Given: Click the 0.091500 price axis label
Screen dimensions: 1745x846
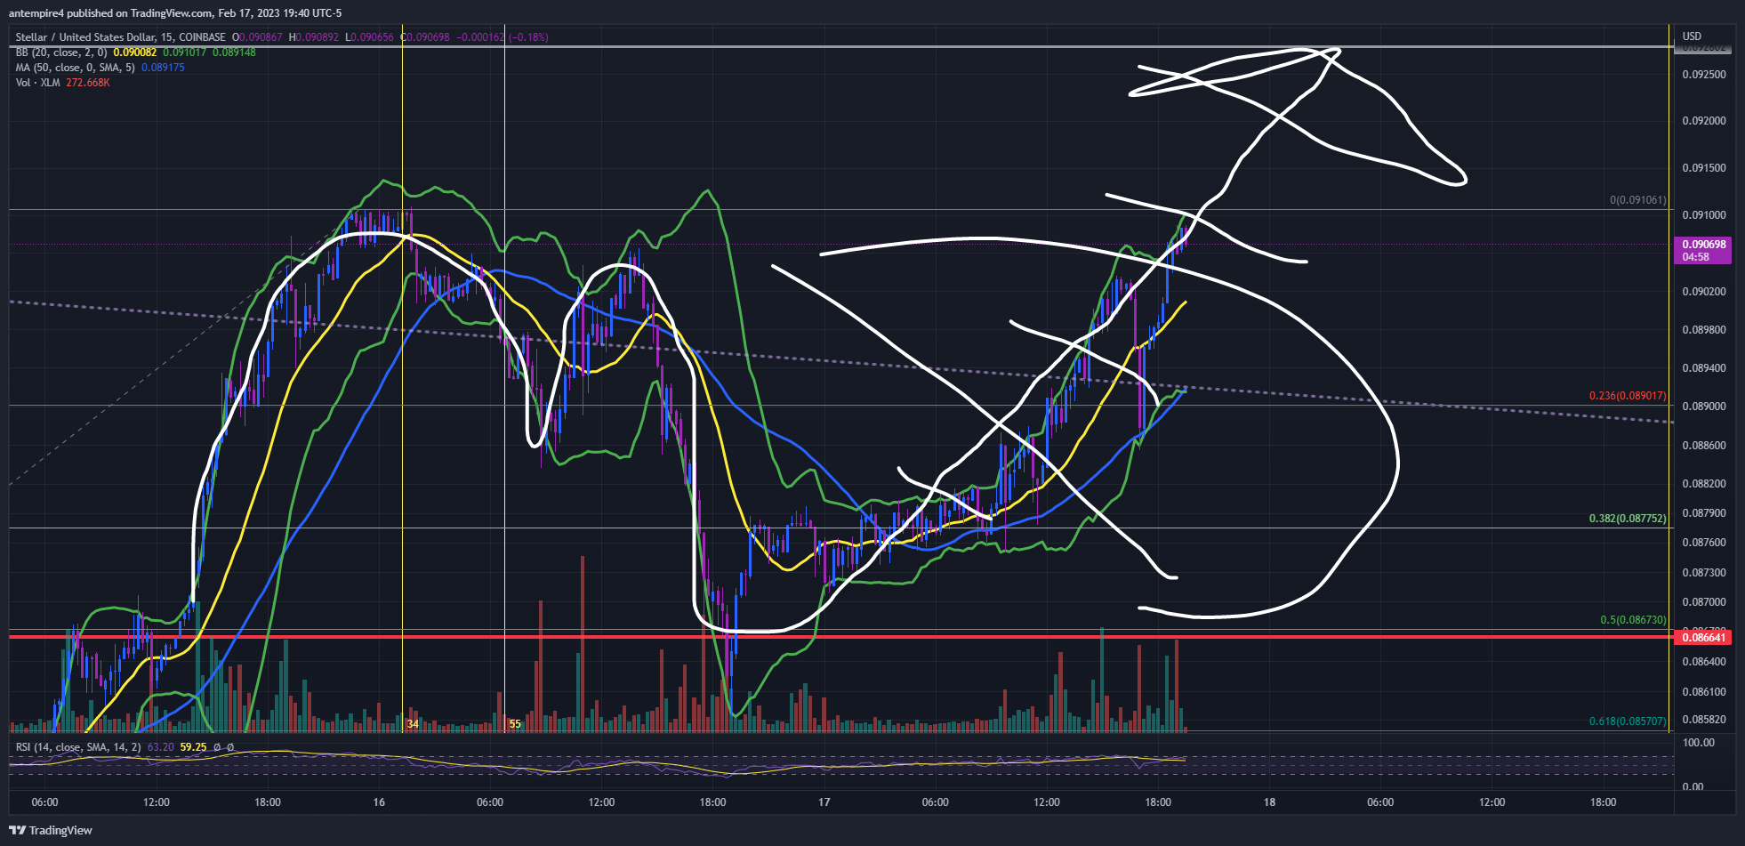Looking at the screenshot, I should [1704, 168].
